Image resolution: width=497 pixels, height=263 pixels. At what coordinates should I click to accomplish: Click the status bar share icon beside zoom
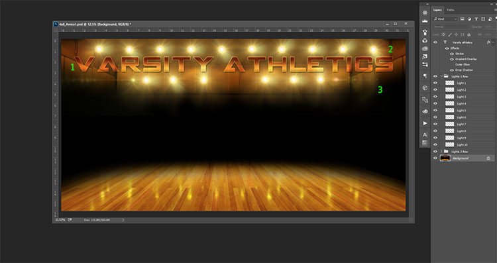tap(70, 219)
